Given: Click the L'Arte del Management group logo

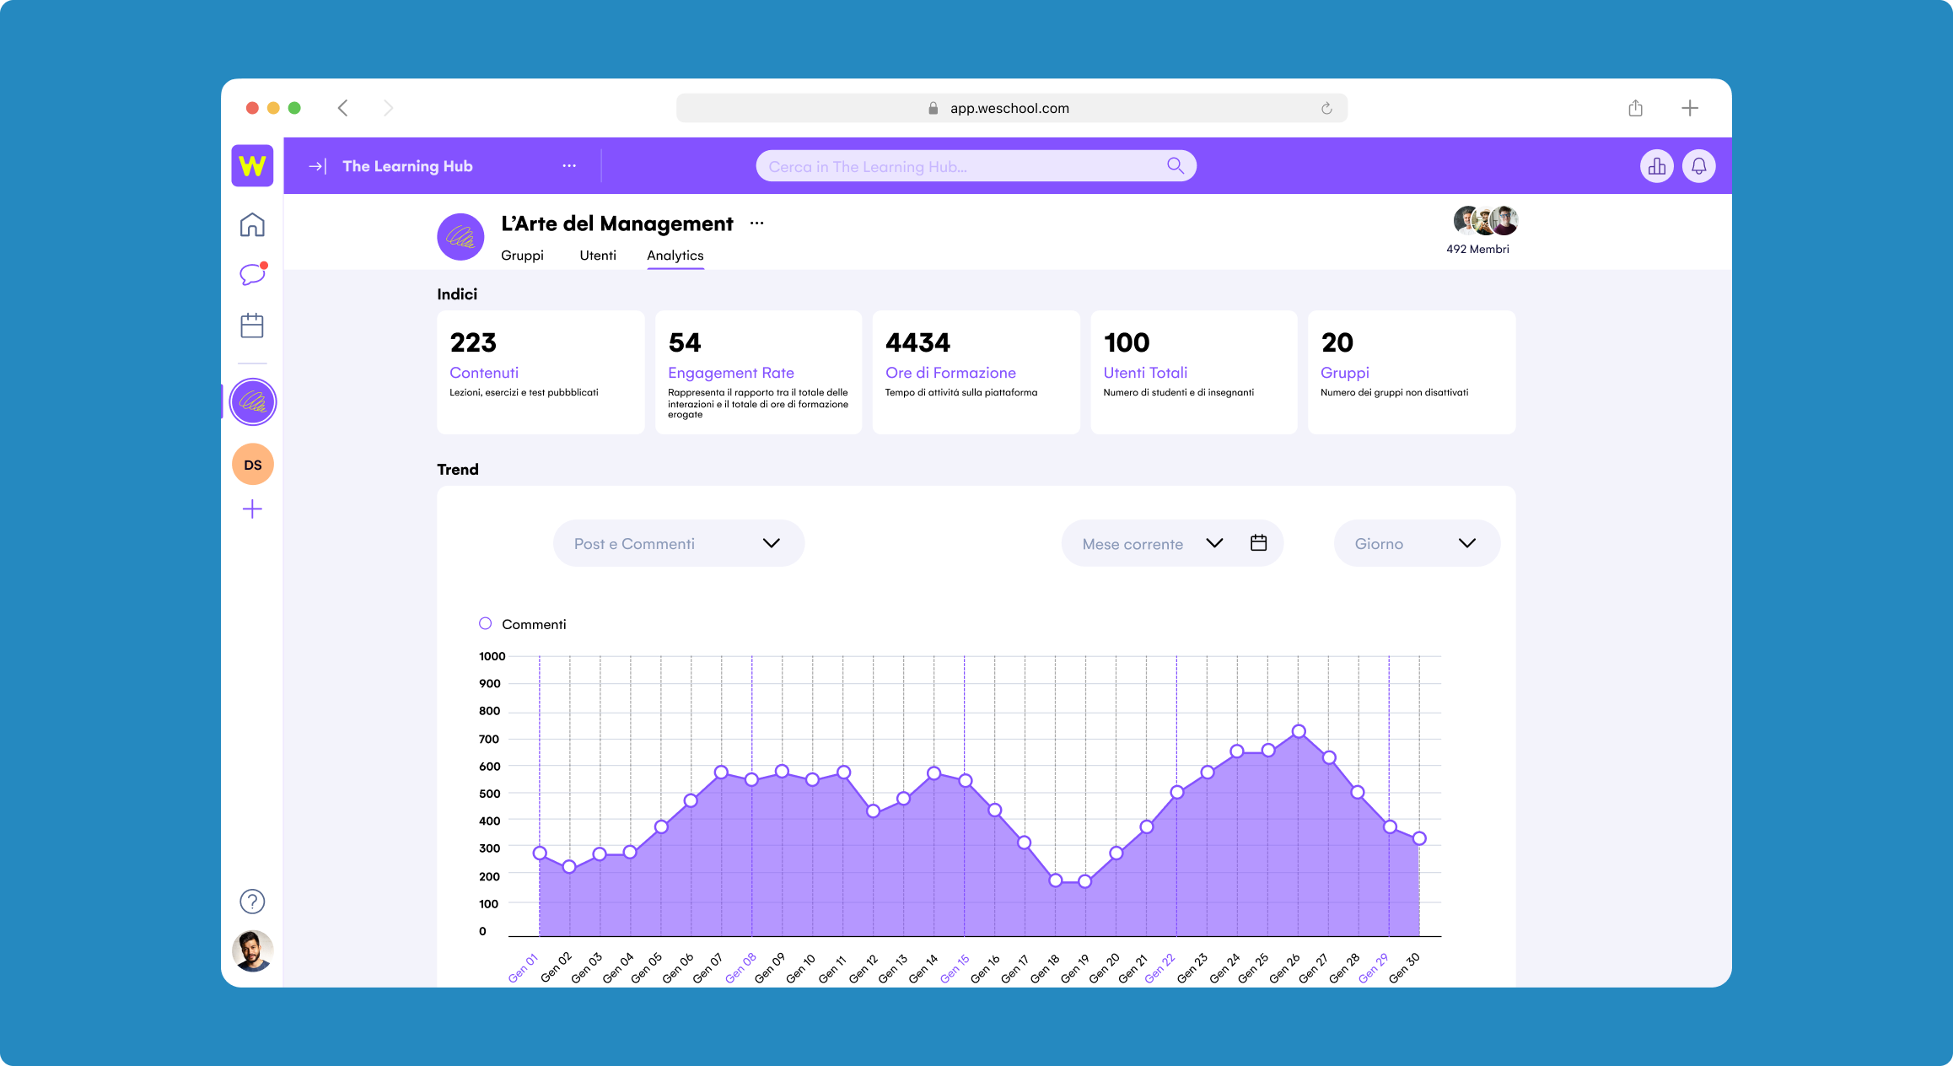Looking at the screenshot, I should pos(460,237).
